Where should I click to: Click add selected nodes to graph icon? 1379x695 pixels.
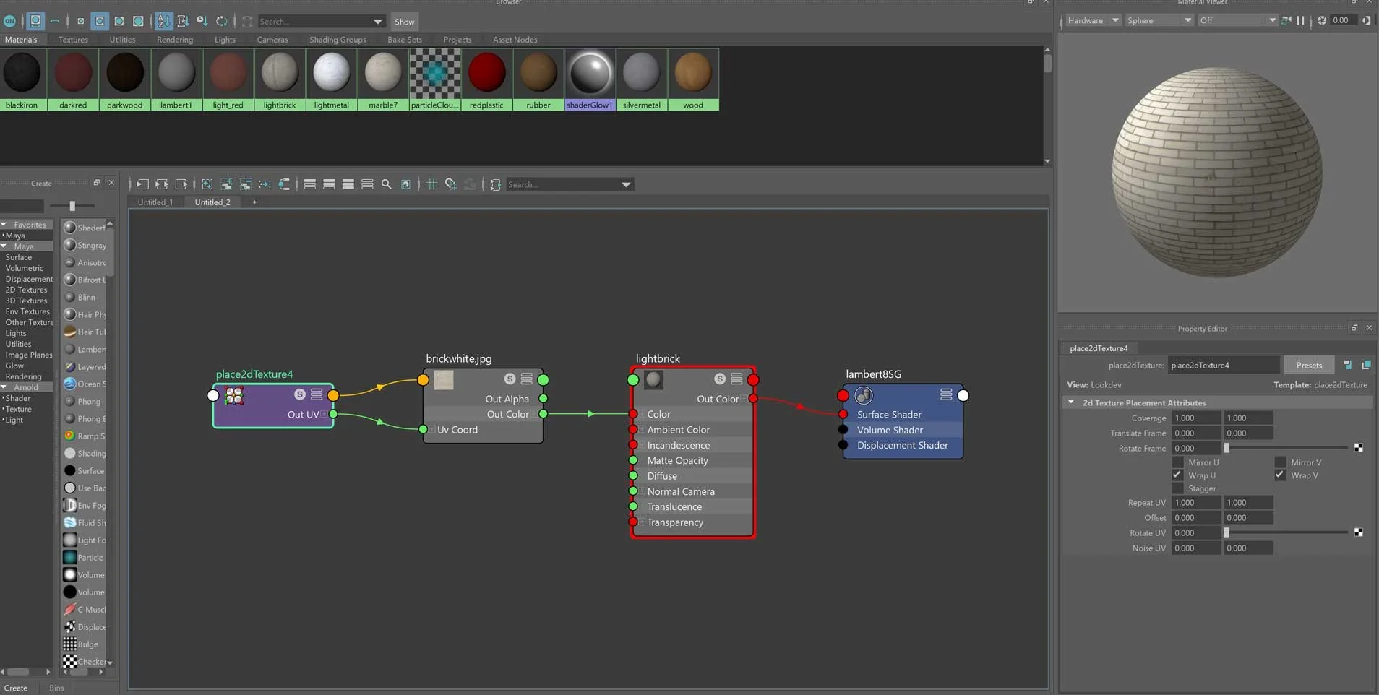click(x=226, y=184)
